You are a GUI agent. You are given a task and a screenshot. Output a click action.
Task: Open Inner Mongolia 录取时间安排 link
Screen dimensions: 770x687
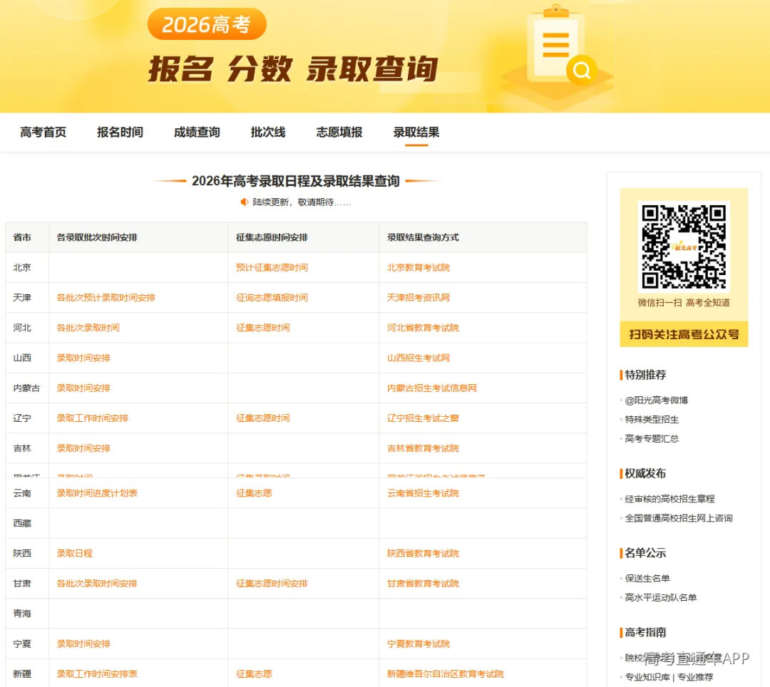click(x=83, y=388)
